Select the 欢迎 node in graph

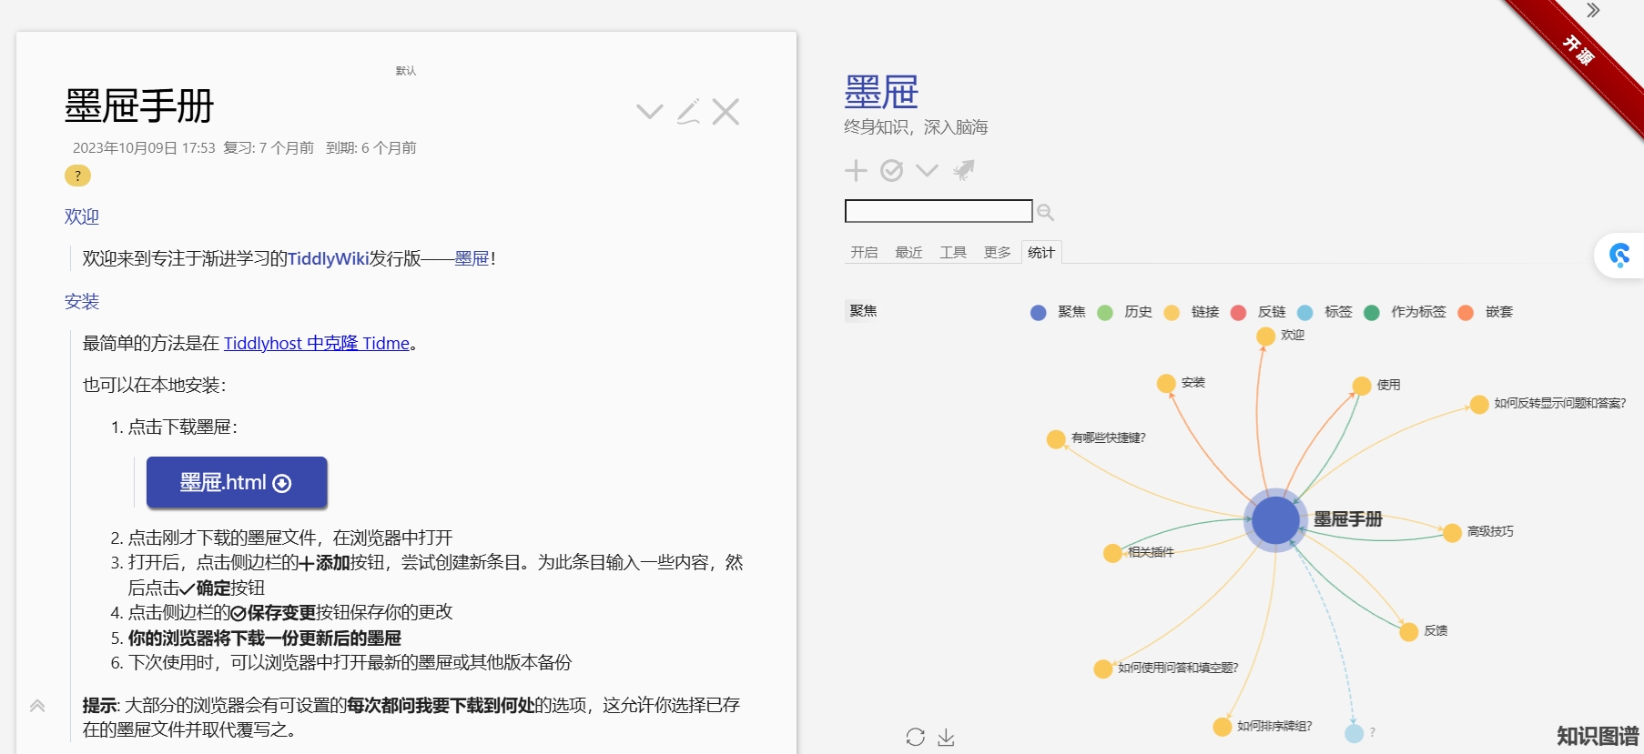1265,337
